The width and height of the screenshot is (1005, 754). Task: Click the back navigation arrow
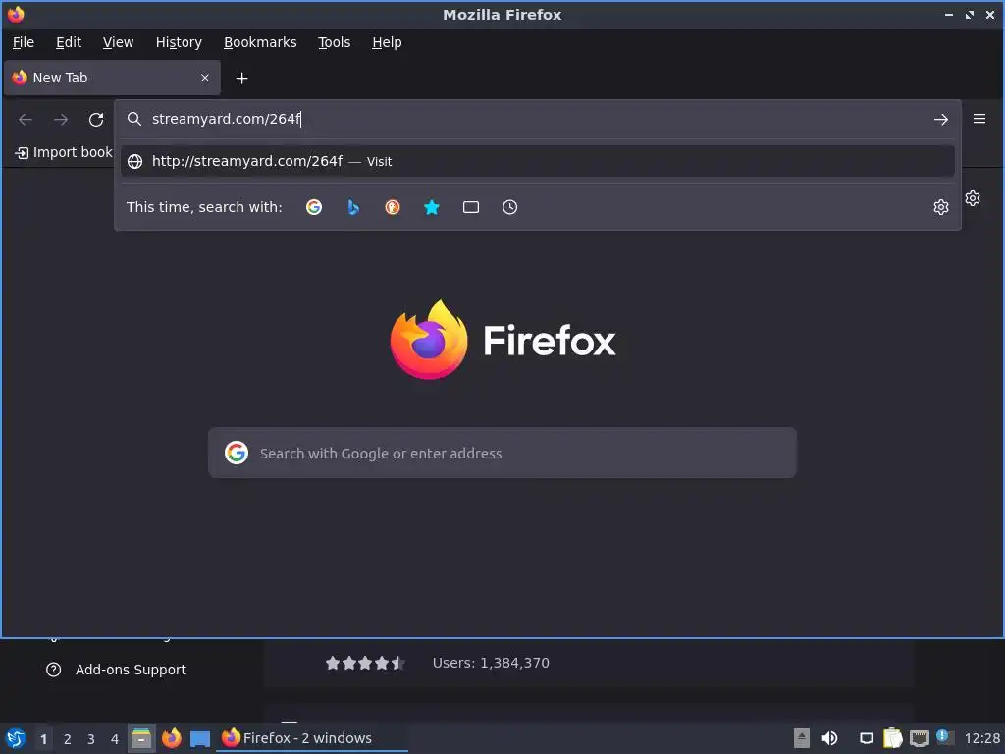pos(26,119)
